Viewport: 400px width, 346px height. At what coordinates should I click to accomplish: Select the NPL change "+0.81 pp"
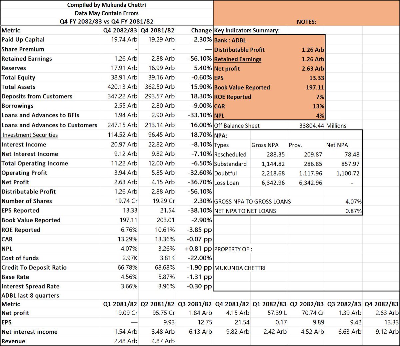pyautogui.click(x=198, y=249)
